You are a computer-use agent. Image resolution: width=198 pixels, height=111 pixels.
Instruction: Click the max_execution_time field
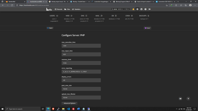tap(81, 46)
